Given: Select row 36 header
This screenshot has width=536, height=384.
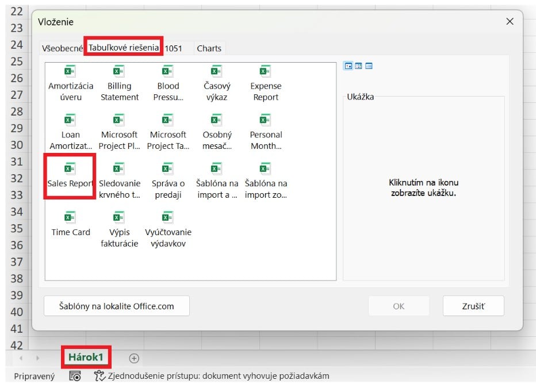Looking at the screenshot, I should pos(17,245).
